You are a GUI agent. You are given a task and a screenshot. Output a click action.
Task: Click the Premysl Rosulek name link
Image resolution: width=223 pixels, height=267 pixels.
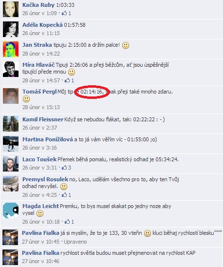pyautogui.click(x=45, y=179)
